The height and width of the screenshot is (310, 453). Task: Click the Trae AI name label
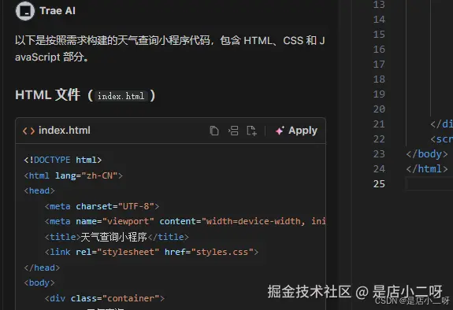(58, 11)
